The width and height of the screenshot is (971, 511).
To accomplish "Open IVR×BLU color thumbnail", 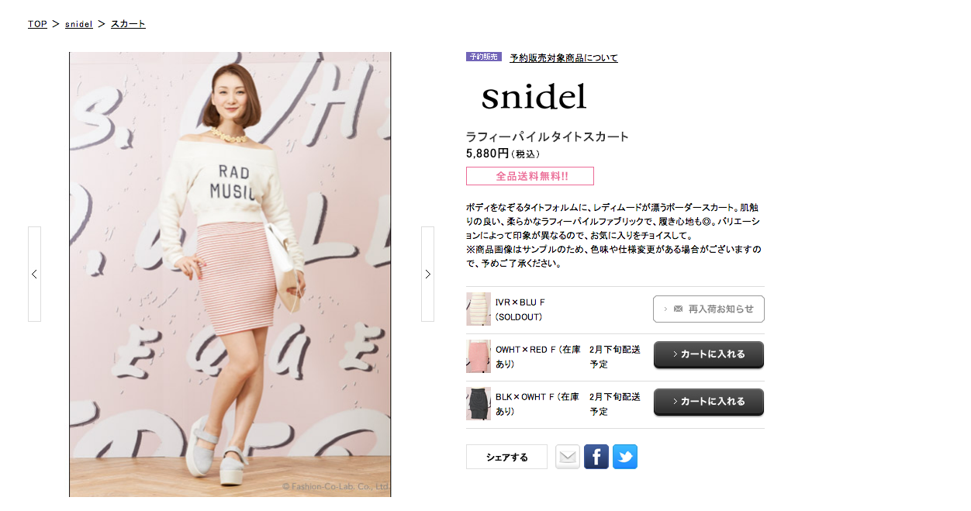I will click(x=479, y=309).
